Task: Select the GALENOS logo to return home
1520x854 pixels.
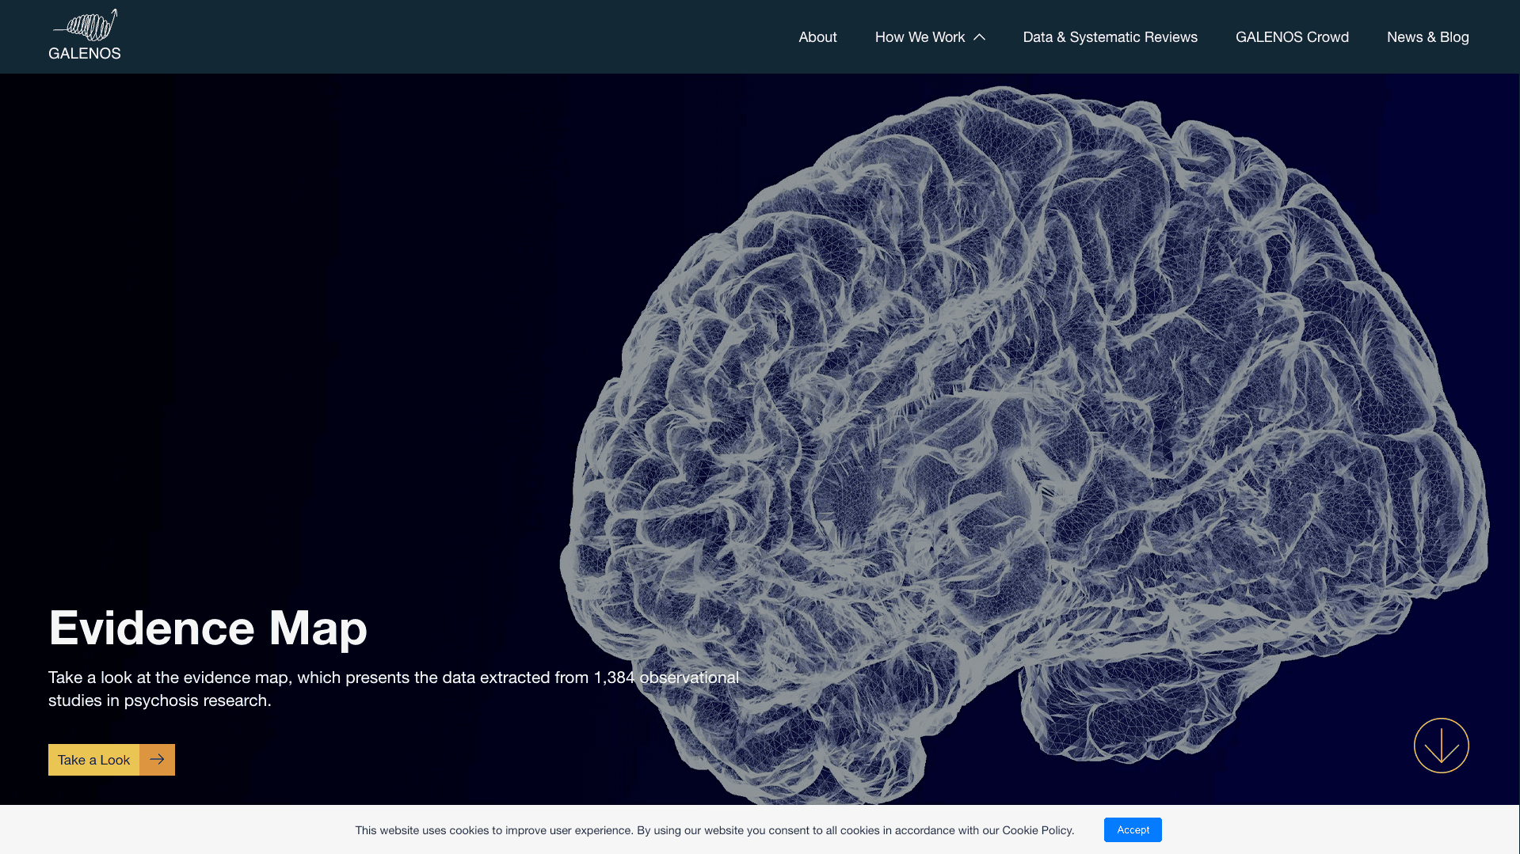Action: pyautogui.click(x=84, y=36)
